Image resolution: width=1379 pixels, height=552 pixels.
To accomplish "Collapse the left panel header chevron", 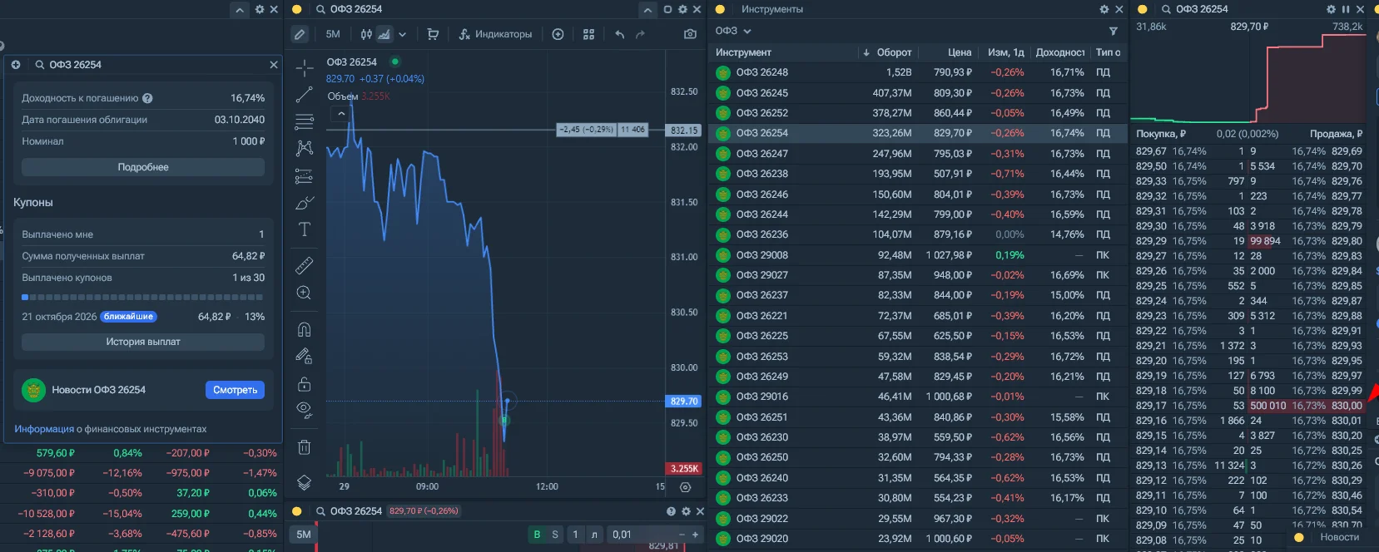I will pos(240,9).
